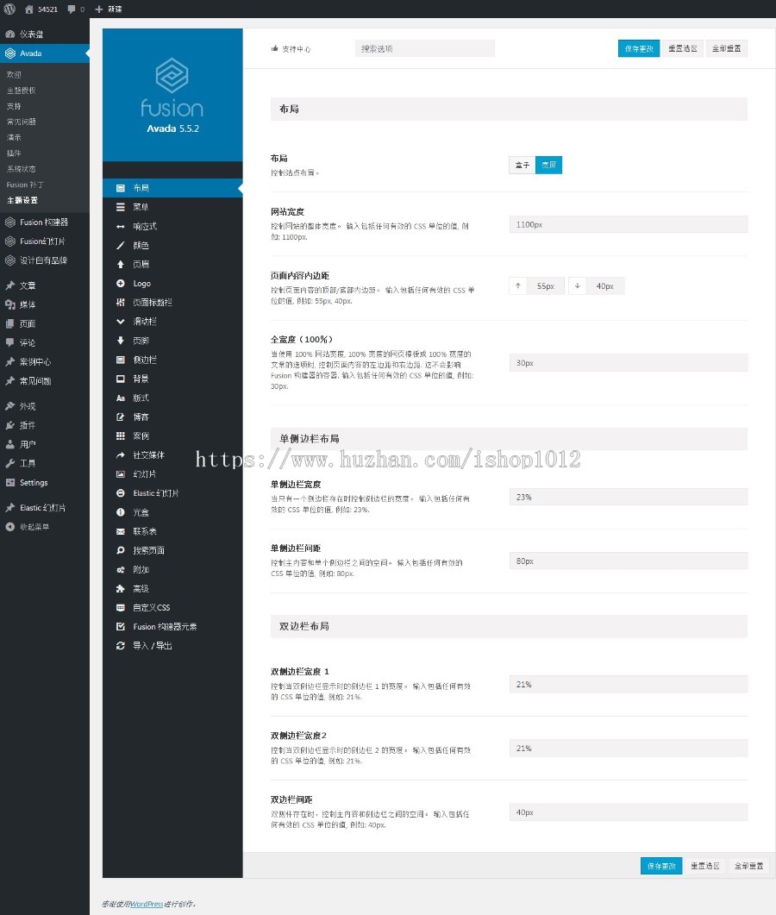The image size is (776, 915).
Task: Follow the WordPress link in the footer text
Action: pos(146,904)
